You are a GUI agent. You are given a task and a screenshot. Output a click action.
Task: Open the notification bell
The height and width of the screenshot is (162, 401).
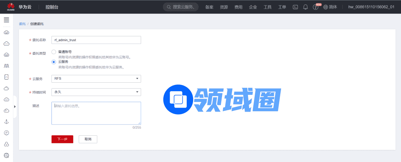306,7
